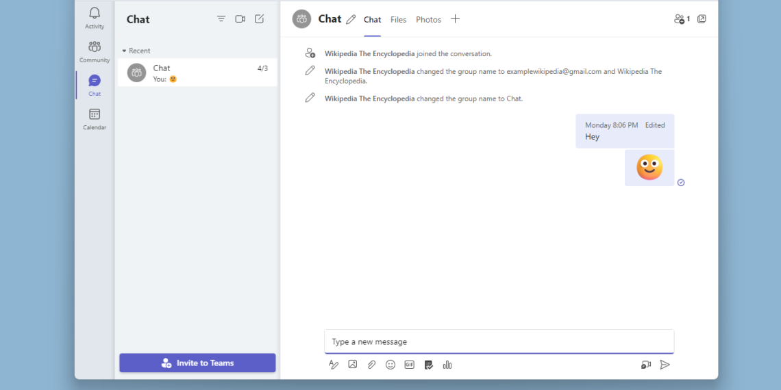Viewport: 781px width, 390px height.
Task: Click the smiley emoji message bubble
Action: point(649,168)
